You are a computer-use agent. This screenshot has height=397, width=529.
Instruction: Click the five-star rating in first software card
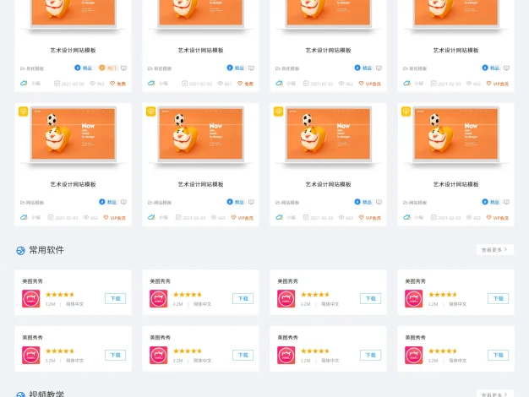(x=60, y=295)
